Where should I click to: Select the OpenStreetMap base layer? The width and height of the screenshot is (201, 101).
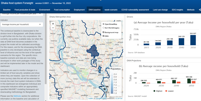point(104,24)
